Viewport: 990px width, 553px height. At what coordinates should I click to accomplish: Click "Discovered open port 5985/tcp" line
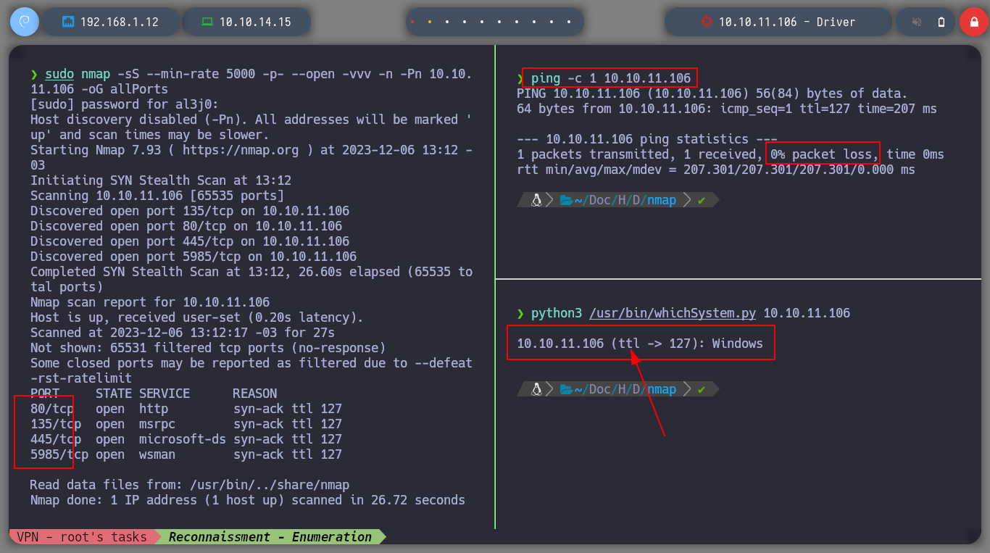coord(194,257)
